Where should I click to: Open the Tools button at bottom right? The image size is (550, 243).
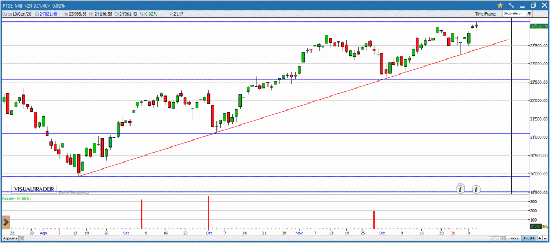tap(513, 238)
